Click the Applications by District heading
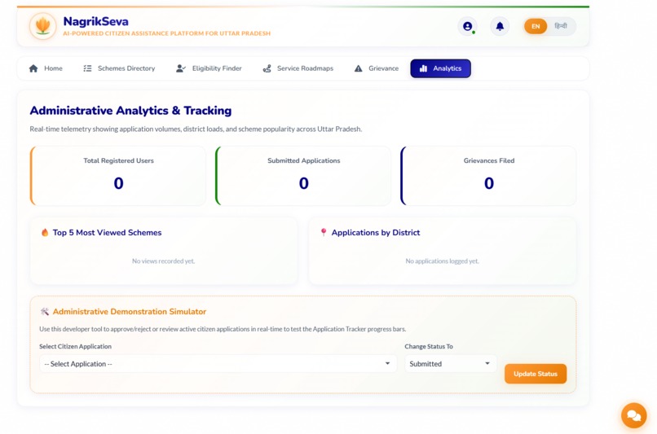657x434 pixels. click(x=376, y=232)
